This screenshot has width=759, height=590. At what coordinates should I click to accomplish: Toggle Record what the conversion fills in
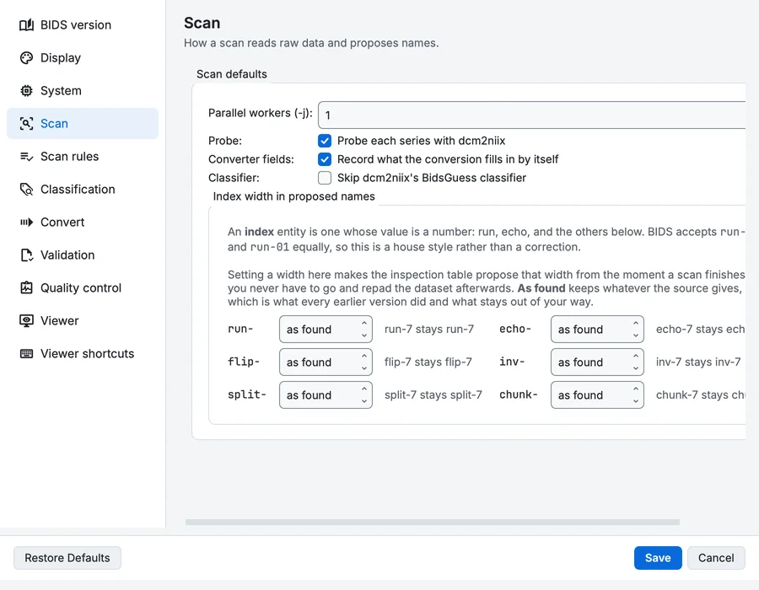(325, 159)
